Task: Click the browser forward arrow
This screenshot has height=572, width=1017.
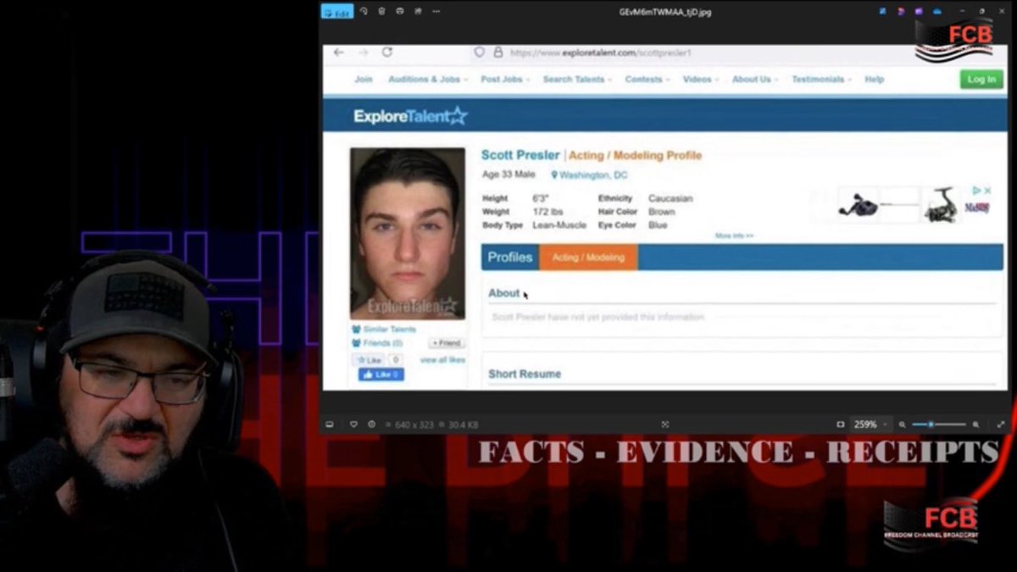Action: (x=363, y=53)
